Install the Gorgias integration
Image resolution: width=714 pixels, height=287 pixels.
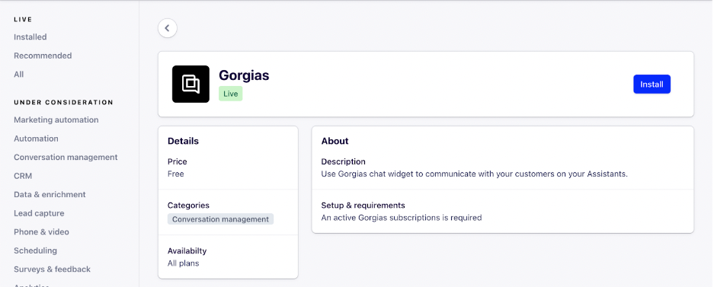point(652,85)
